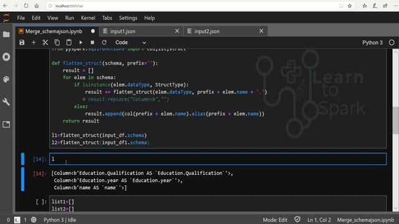Screen dimensions: 399x224
Task: Open the Commands palette sidebar icon
Action: [6, 79]
